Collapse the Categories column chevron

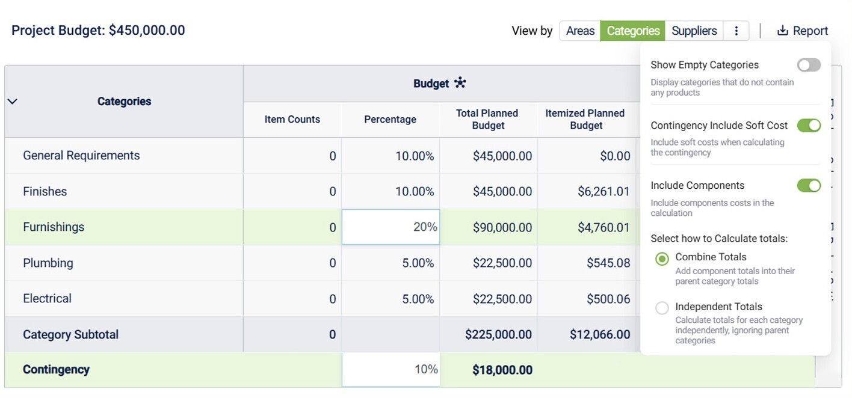(12, 101)
